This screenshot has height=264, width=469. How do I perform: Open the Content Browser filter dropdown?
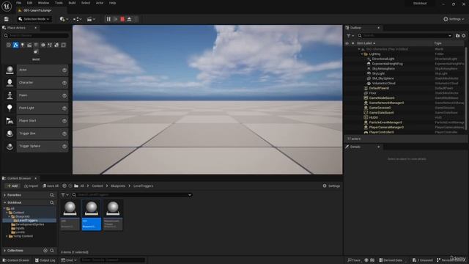(x=64, y=195)
